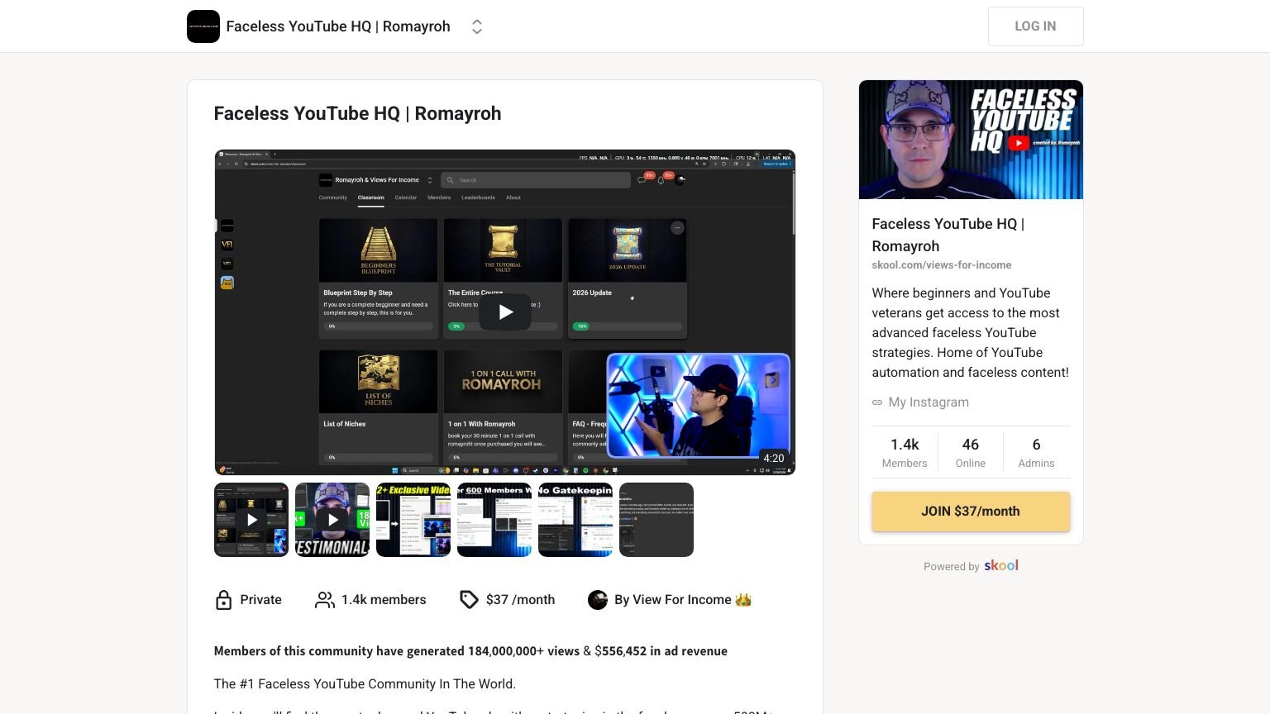
Task: Play the main intro video
Action: click(505, 312)
